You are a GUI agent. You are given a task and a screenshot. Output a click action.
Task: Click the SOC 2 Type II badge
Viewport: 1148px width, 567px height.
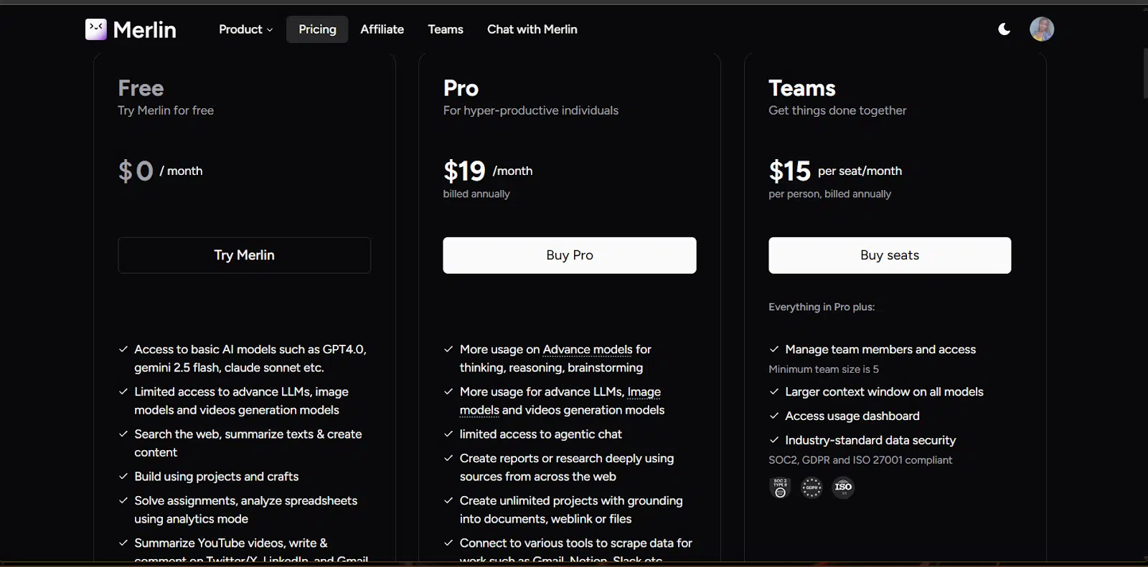780,487
